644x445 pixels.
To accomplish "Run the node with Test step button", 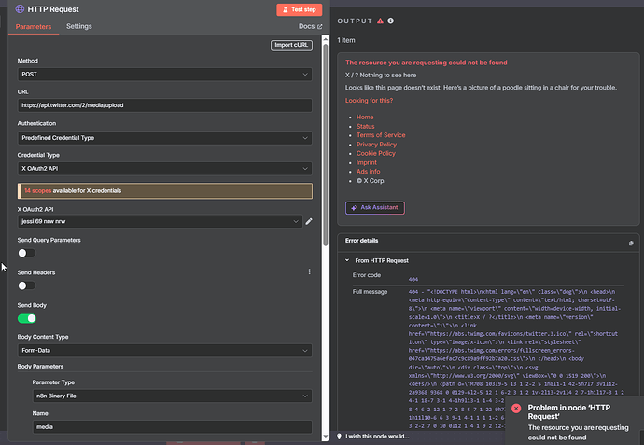I will tap(299, 9).
